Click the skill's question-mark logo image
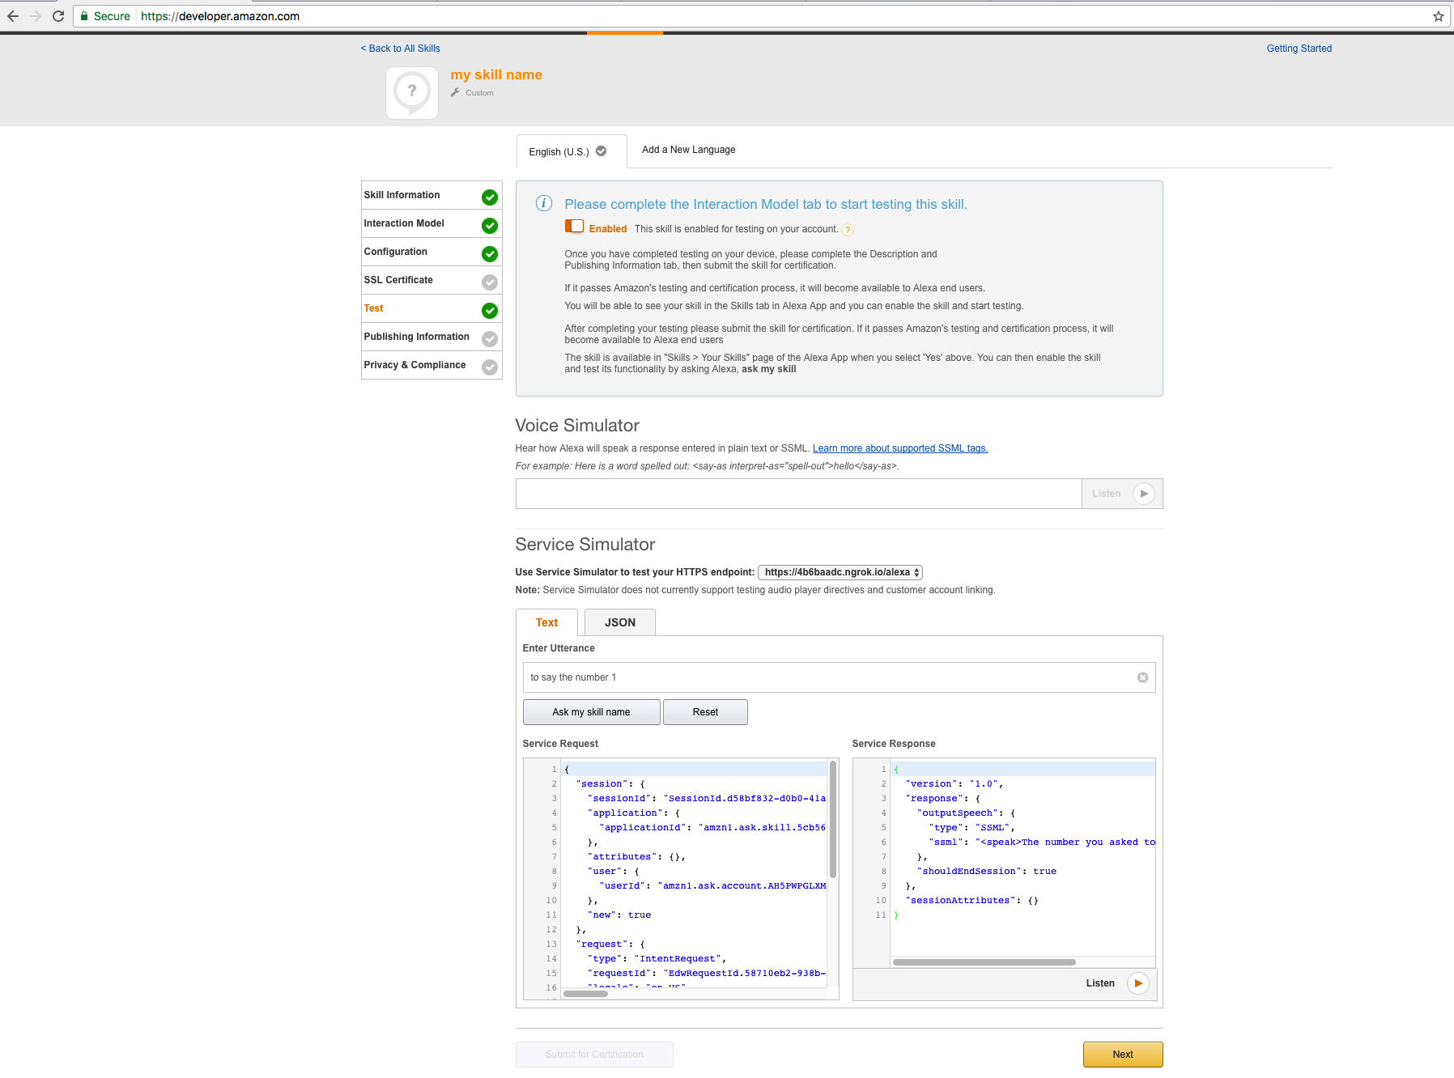Screen dimensions: 1454x1078 tap(412, 92)
